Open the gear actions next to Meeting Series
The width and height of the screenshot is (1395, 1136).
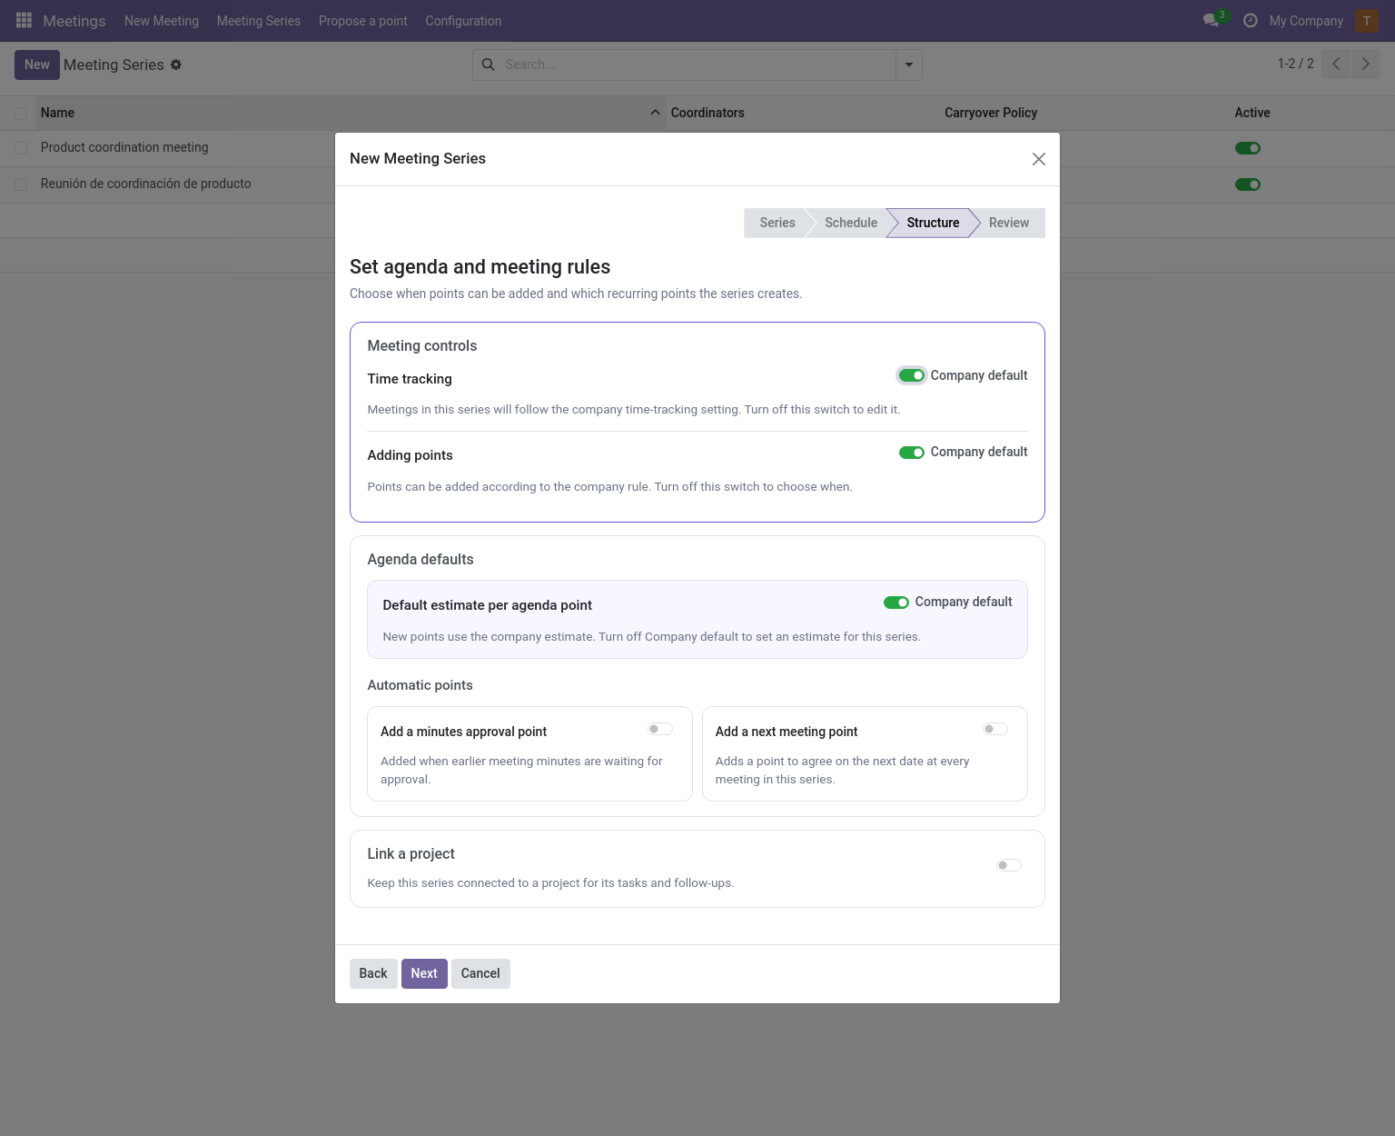point(176,65)
